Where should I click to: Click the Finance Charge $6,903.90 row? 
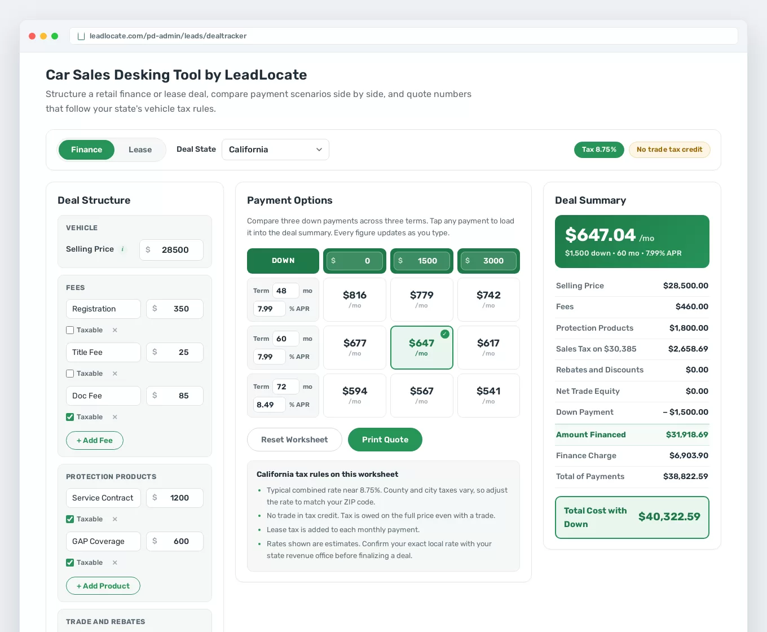[x=632, y=455]
